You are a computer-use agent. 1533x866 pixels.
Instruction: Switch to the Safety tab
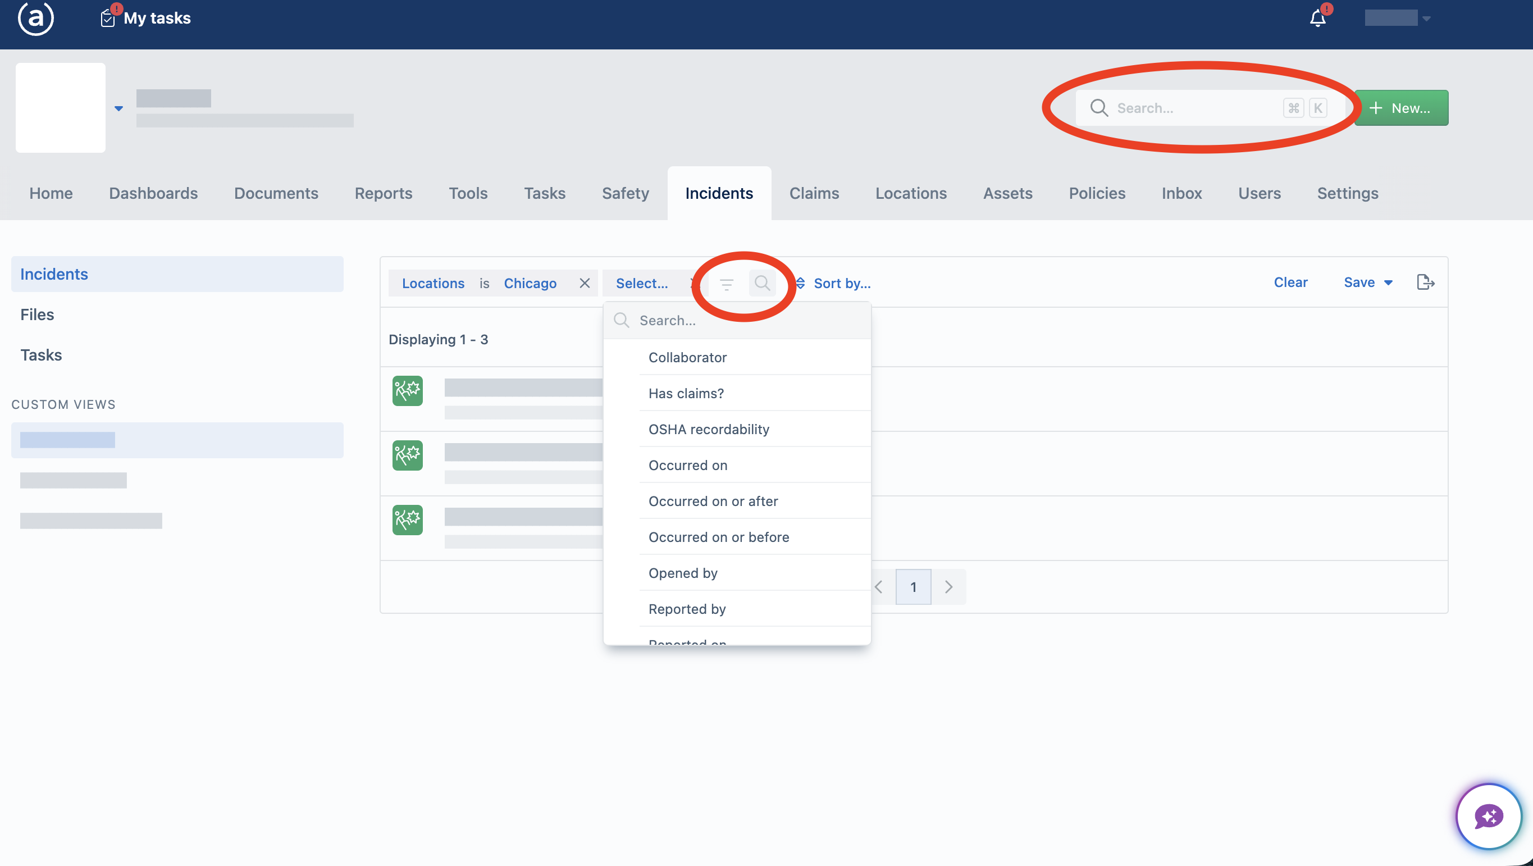625,193
